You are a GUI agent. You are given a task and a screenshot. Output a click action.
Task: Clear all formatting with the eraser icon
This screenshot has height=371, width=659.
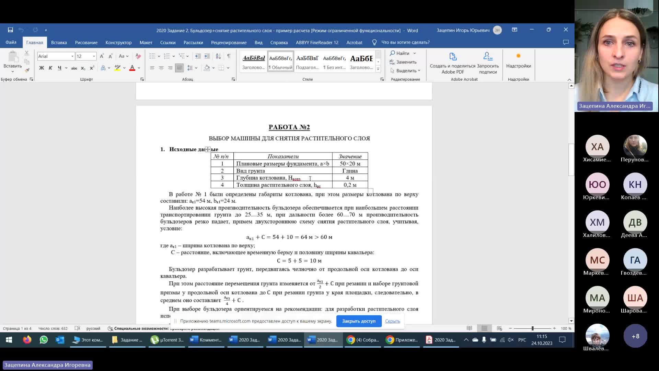click(x=138, y=56)
